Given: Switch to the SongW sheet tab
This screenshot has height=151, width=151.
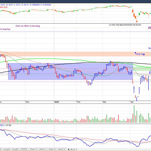Looking at the screenshot, I should tap(7, 149).
